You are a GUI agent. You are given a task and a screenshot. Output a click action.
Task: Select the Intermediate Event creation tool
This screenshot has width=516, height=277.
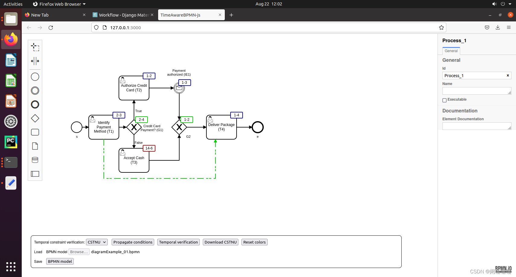pos(35,90)
